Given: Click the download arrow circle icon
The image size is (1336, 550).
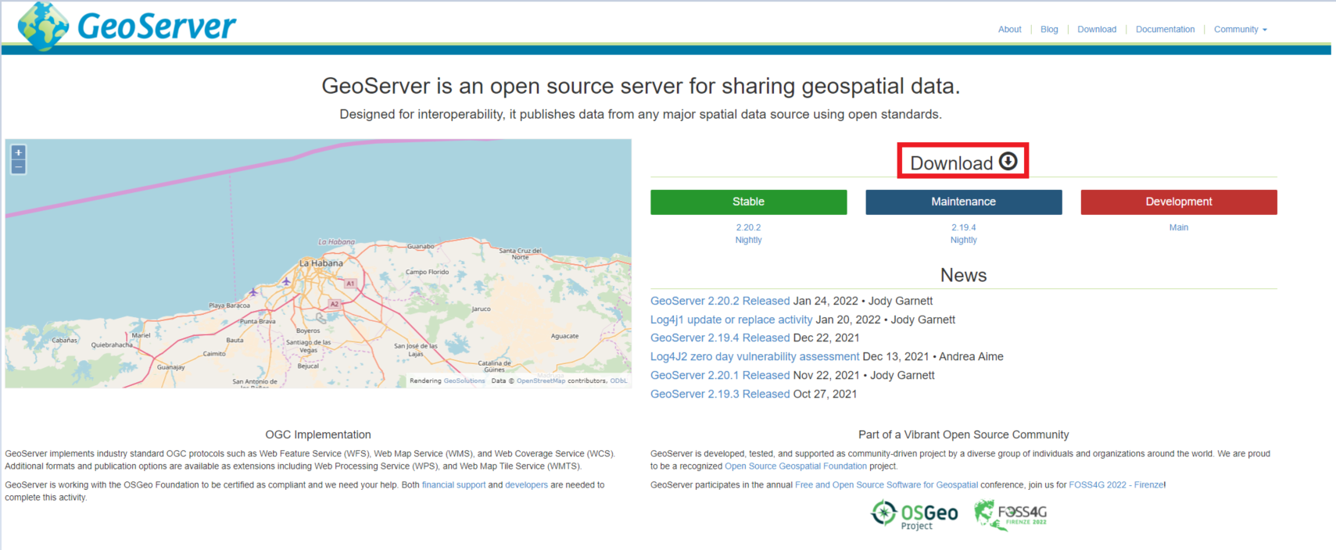Looking at the screenshot, I should click(1008, 161).
